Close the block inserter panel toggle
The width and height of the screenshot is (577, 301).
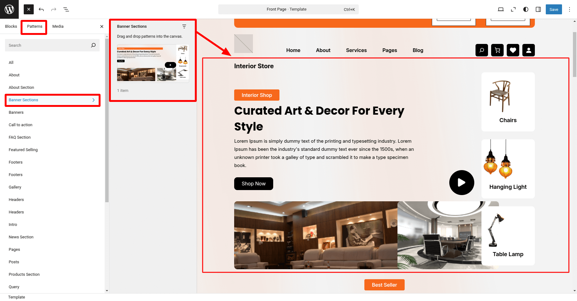pos(28,9)
